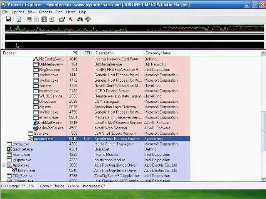Collapse the Apoint.exe tree node
Viewport: 266px width, 199px height.
point(4,165)
